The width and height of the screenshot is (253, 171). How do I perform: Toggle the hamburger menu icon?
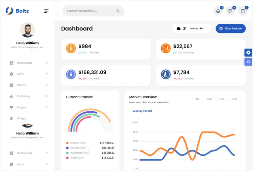(46, 11)
